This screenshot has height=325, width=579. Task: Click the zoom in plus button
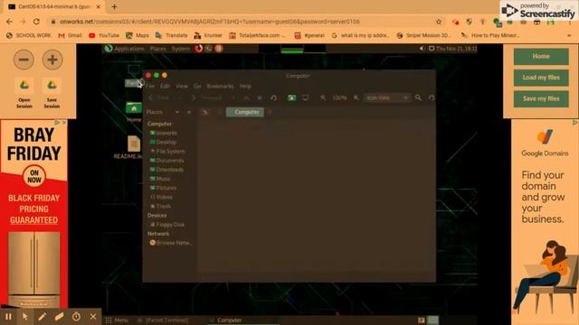[x=52, y=60]
